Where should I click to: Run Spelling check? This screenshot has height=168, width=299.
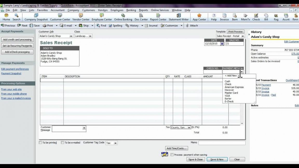pyautogui.click(x=115, y=25)
